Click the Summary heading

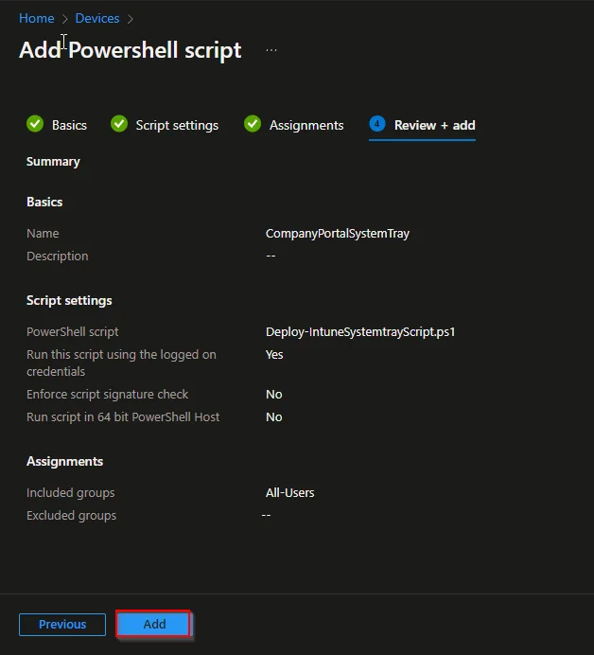pos(53,162)
